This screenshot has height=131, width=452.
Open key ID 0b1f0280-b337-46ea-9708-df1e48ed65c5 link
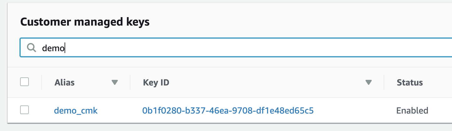point(228,110)
